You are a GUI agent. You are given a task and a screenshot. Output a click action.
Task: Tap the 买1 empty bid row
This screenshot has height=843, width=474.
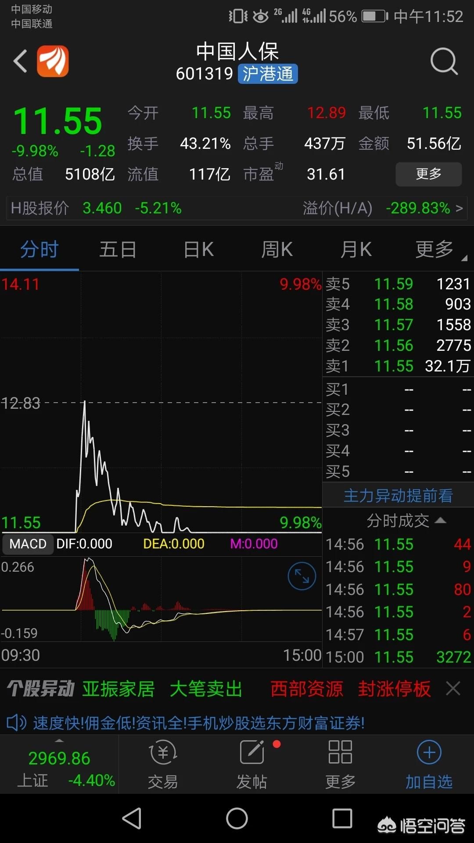pyautogui.click(x=398, y=389)
